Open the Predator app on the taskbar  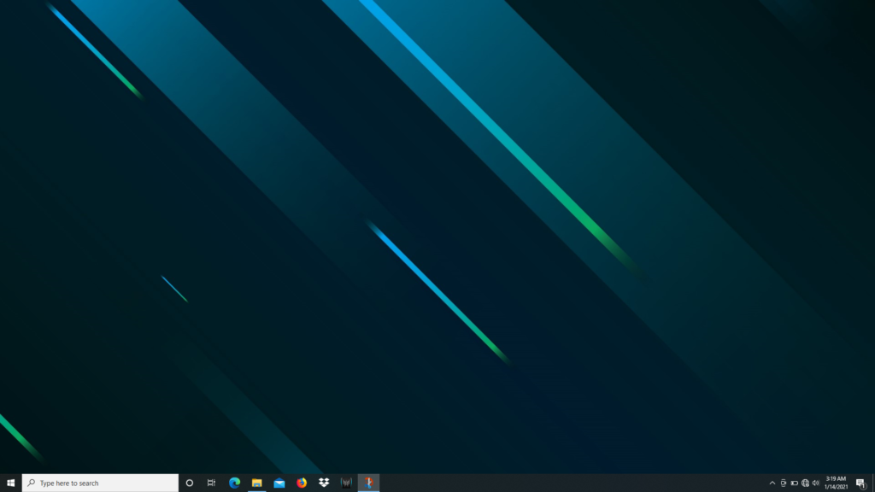[x=346, y=483]
